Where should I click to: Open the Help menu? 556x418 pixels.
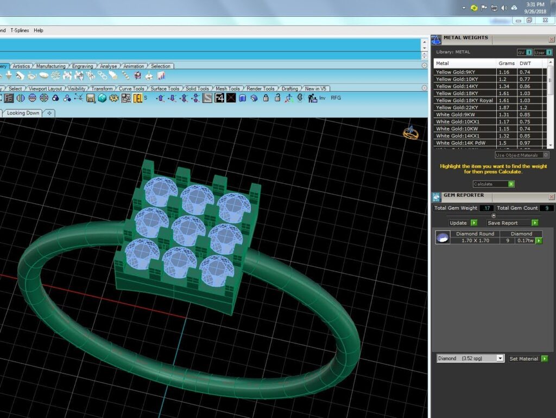[39, 30]
